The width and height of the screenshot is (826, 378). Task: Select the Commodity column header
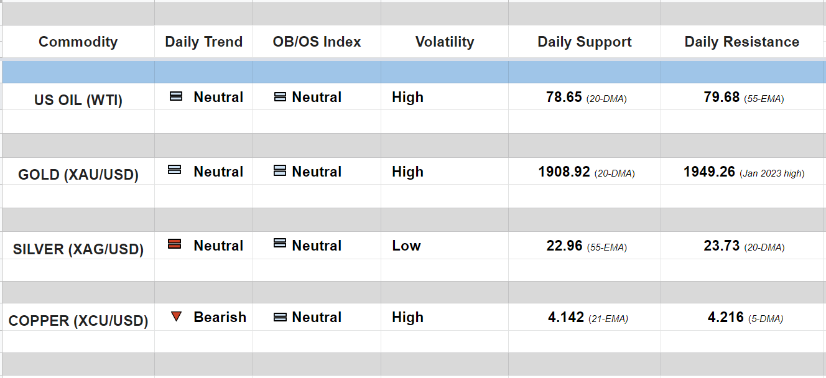[x=78, y=42]
